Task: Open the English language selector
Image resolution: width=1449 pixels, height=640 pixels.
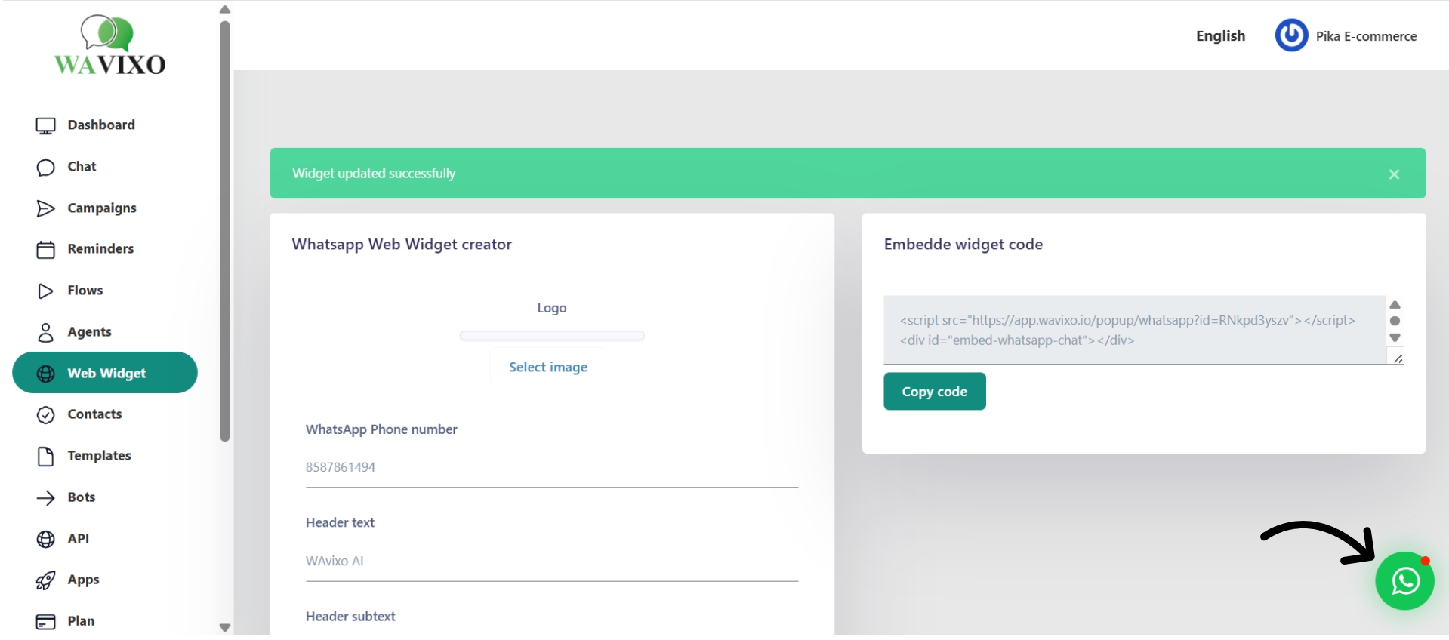Action: (1220, 36)
